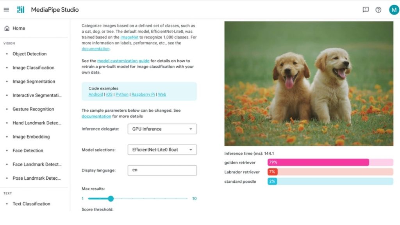Open the send feedback icon
The width and height of the screenshot is (400, 225).
pos(366,10)
